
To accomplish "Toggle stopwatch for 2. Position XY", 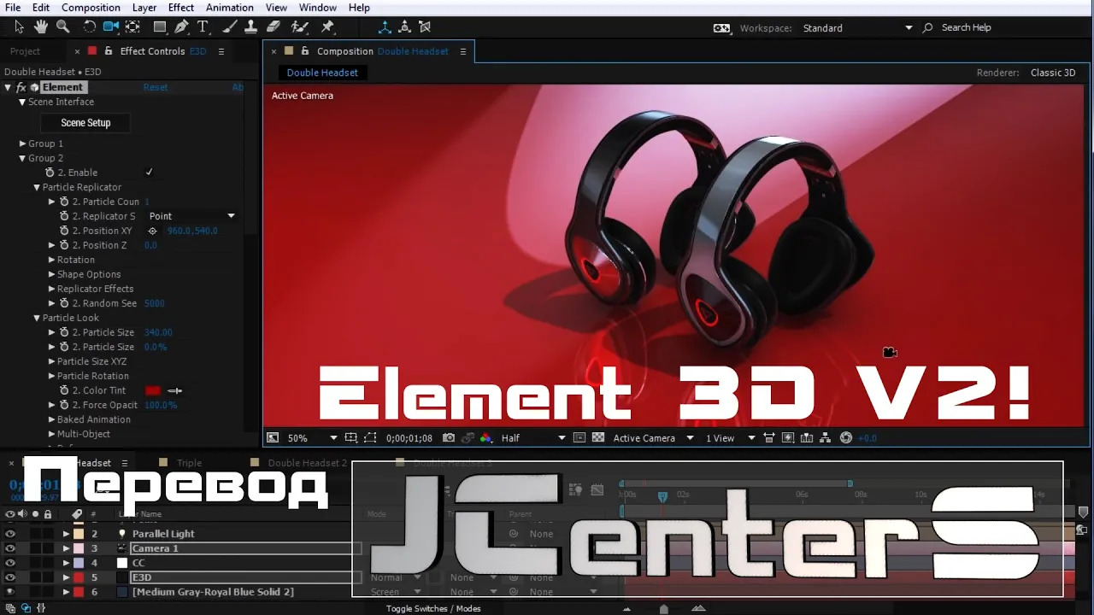I will coord(63,231).
